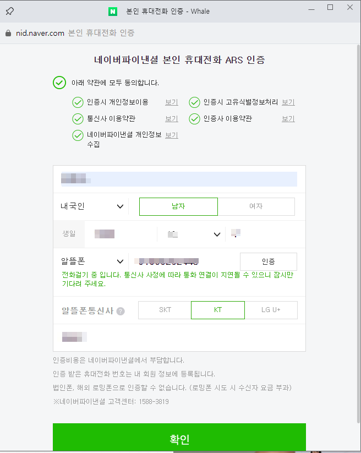Focus the name input field
The image size is (361, 453).
click(179, 179)
